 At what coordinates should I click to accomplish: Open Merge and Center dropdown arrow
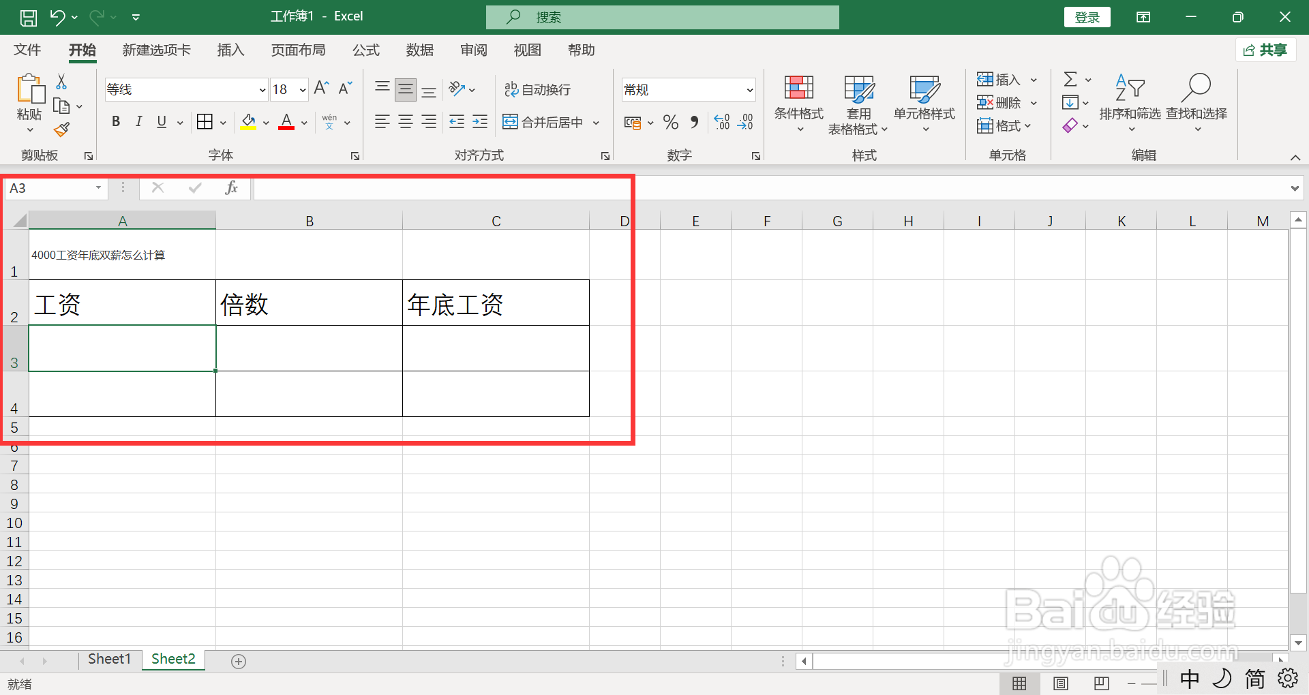click(x=596, y=123)
